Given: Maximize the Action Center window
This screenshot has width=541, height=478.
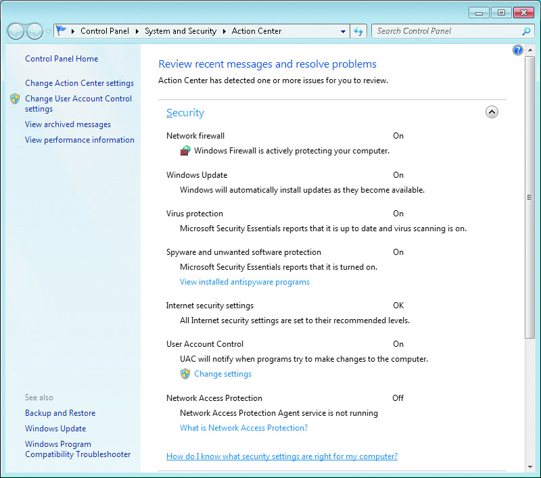Looking at the screenshot, I should (x=501, y=13).
